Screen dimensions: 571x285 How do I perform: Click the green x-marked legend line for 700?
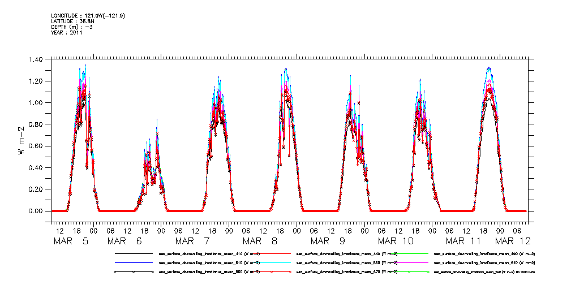click(x=409, y=272)
